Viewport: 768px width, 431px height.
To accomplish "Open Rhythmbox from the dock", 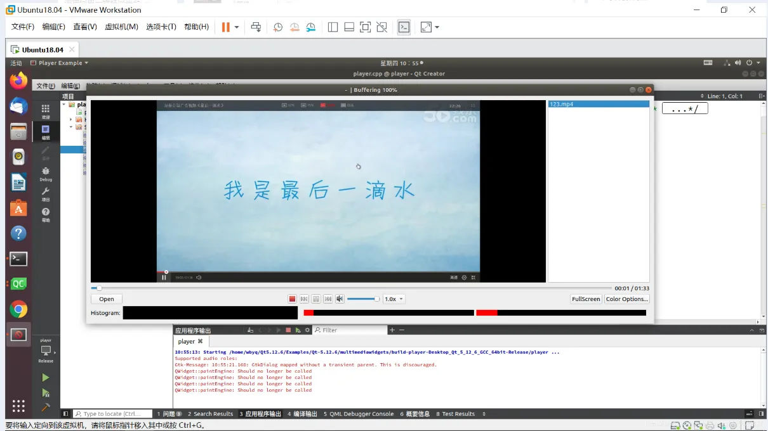I will 18,157.
